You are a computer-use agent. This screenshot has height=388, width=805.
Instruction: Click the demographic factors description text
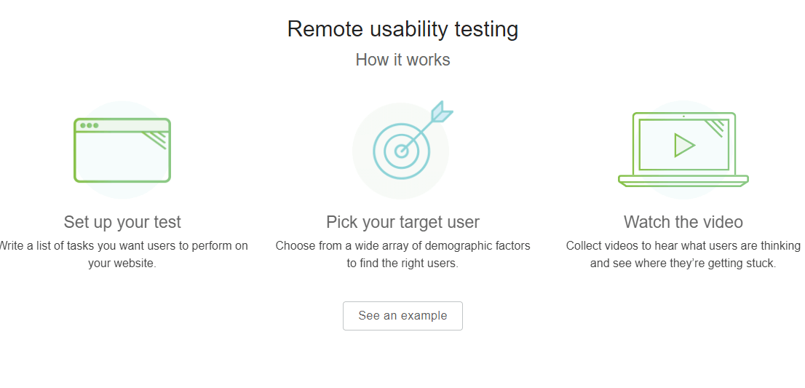pos(402,255)
